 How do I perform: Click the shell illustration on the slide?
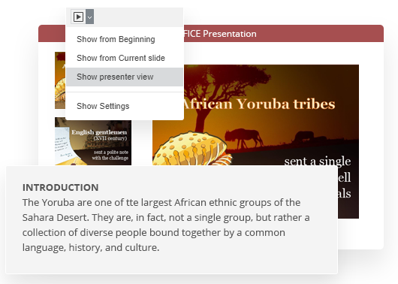click(191, 149)
